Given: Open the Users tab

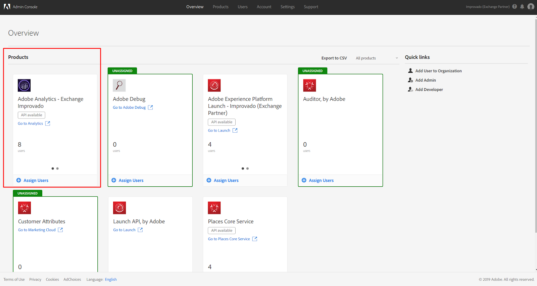Looking at the screenshot, I should 243,7.
